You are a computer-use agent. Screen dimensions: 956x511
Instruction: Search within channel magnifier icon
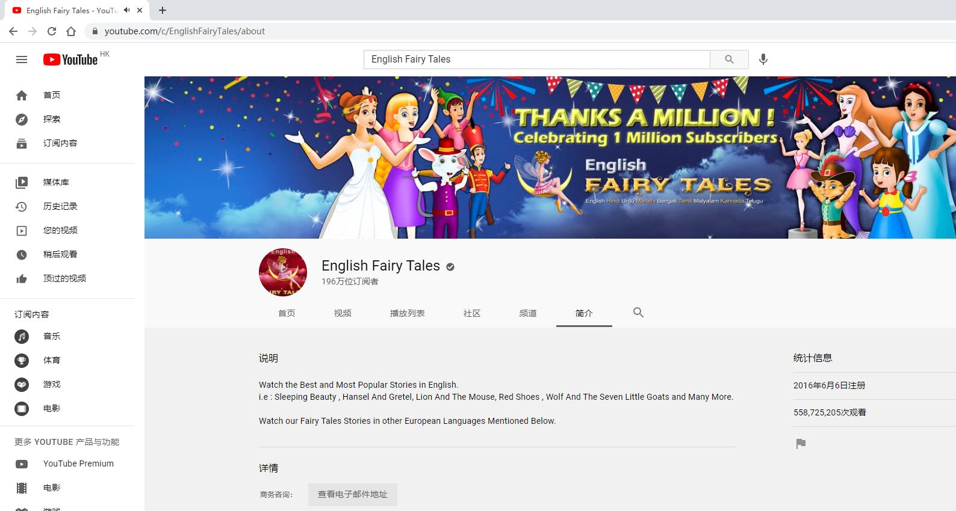[x=638, y=313]
